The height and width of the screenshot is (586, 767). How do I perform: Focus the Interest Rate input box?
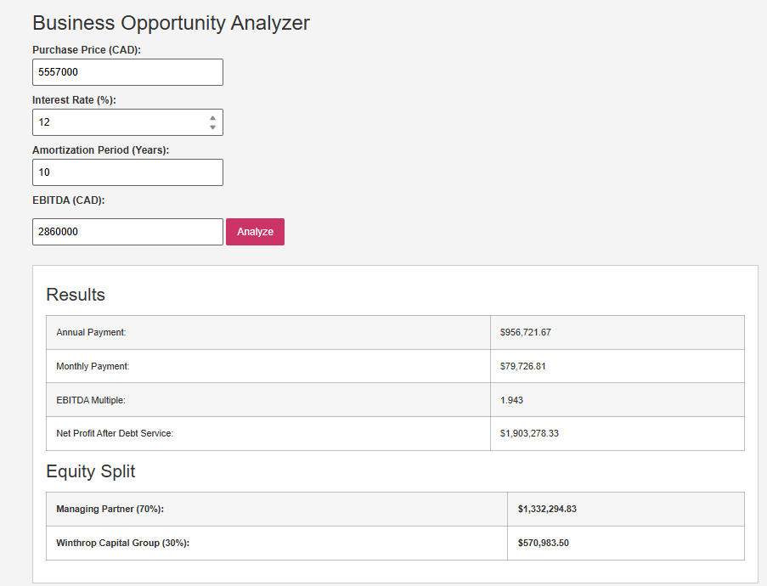coord(119,122)
